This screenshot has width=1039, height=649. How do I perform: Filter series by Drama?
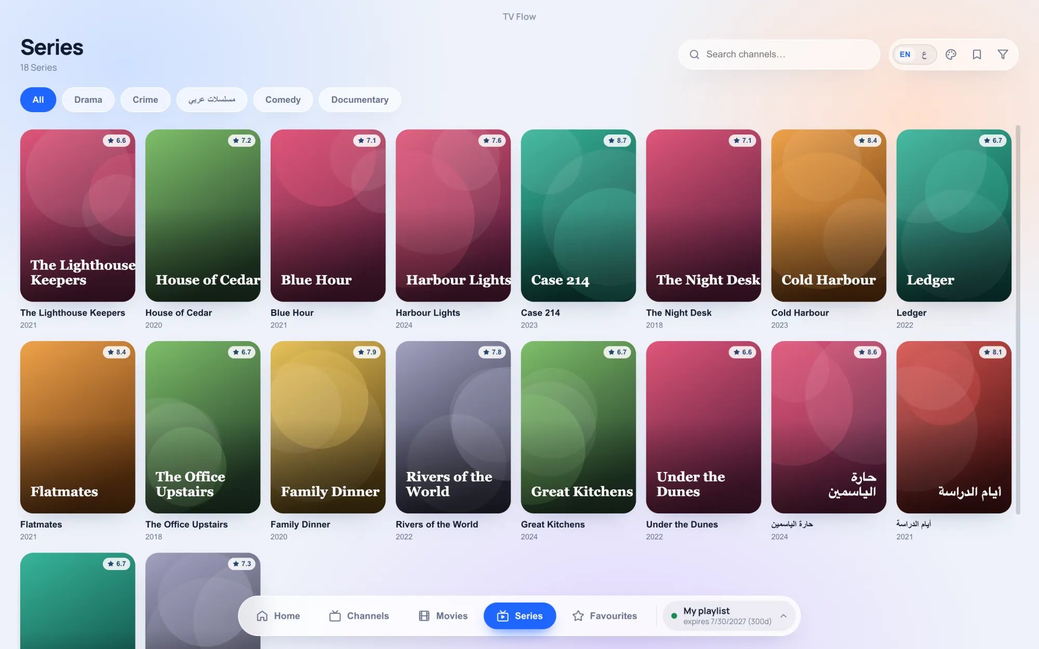click(x=88, y=100)
